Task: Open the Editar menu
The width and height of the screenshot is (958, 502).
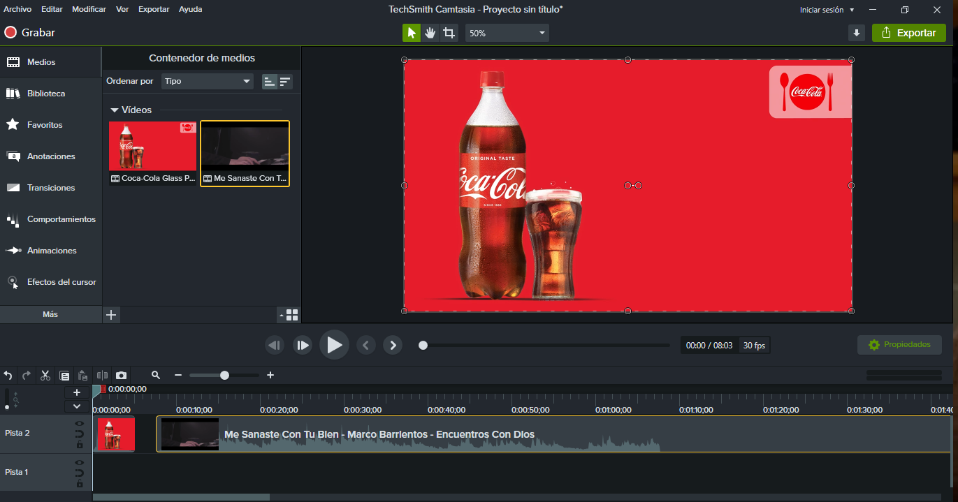Action: 52,9
